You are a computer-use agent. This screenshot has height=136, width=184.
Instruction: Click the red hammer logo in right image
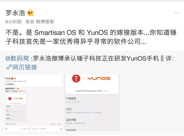pos(76,78)
